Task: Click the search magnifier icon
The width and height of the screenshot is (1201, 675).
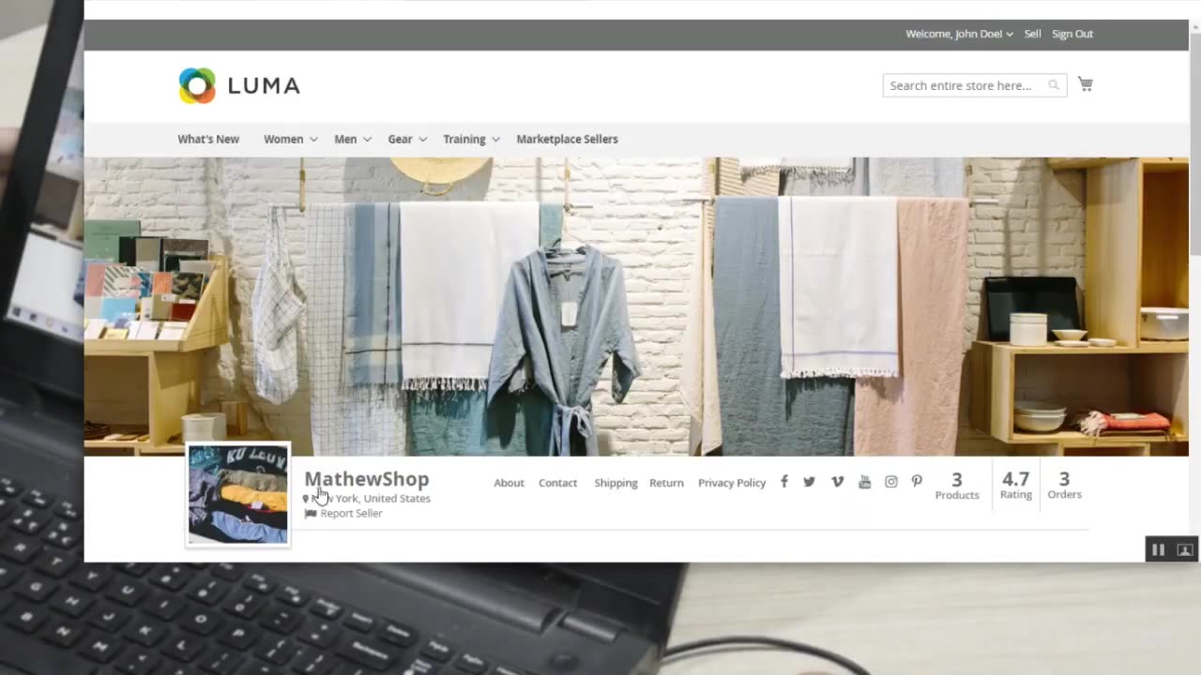Action: coord(1054,85)
